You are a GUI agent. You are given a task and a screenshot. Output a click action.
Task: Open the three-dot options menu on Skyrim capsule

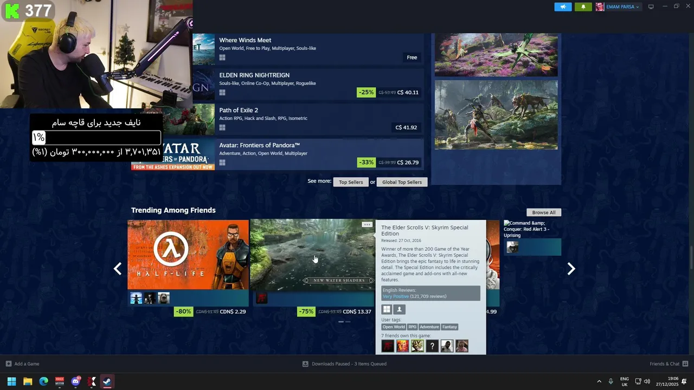367,224
